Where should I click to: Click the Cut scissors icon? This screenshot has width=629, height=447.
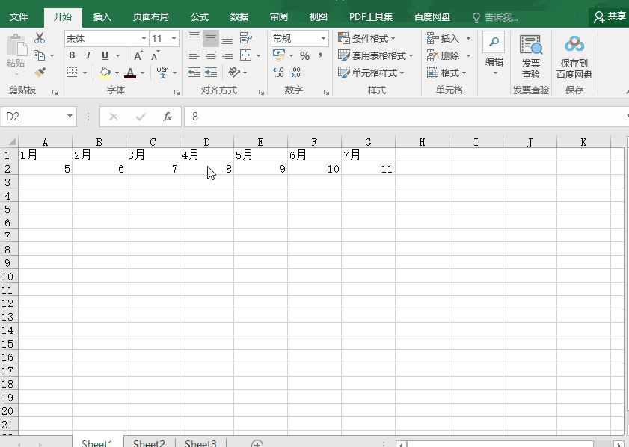click(40, 38)
